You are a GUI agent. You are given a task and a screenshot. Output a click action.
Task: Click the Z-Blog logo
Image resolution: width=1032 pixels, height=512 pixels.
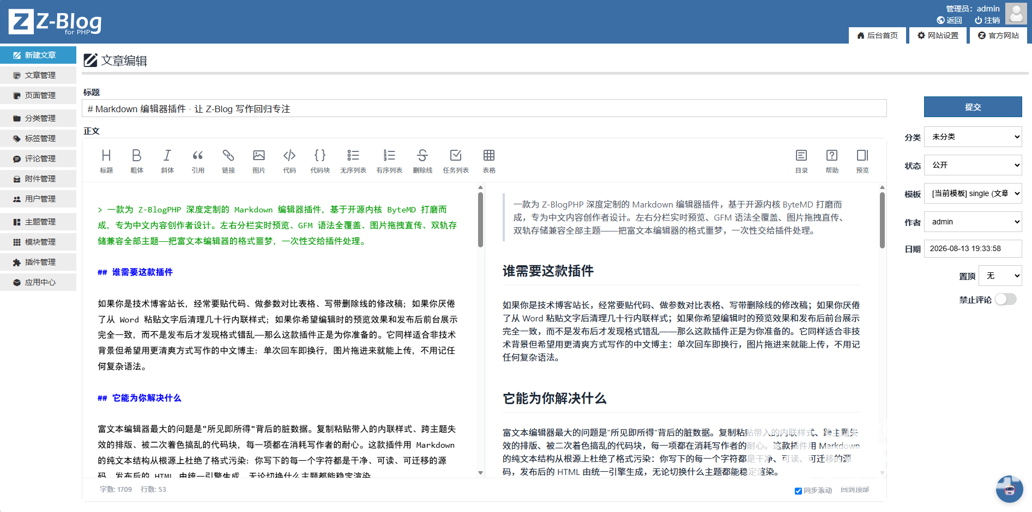coord(55,22)
